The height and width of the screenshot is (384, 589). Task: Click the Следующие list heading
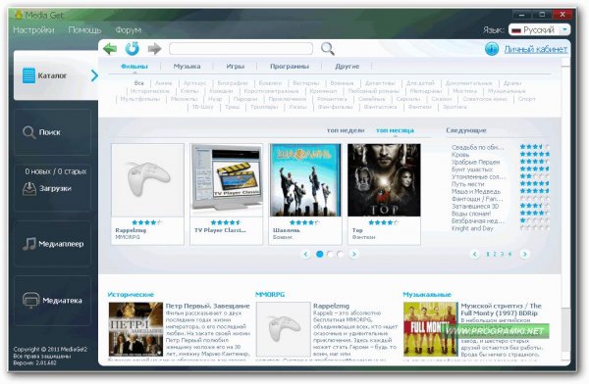click(465, 130)
